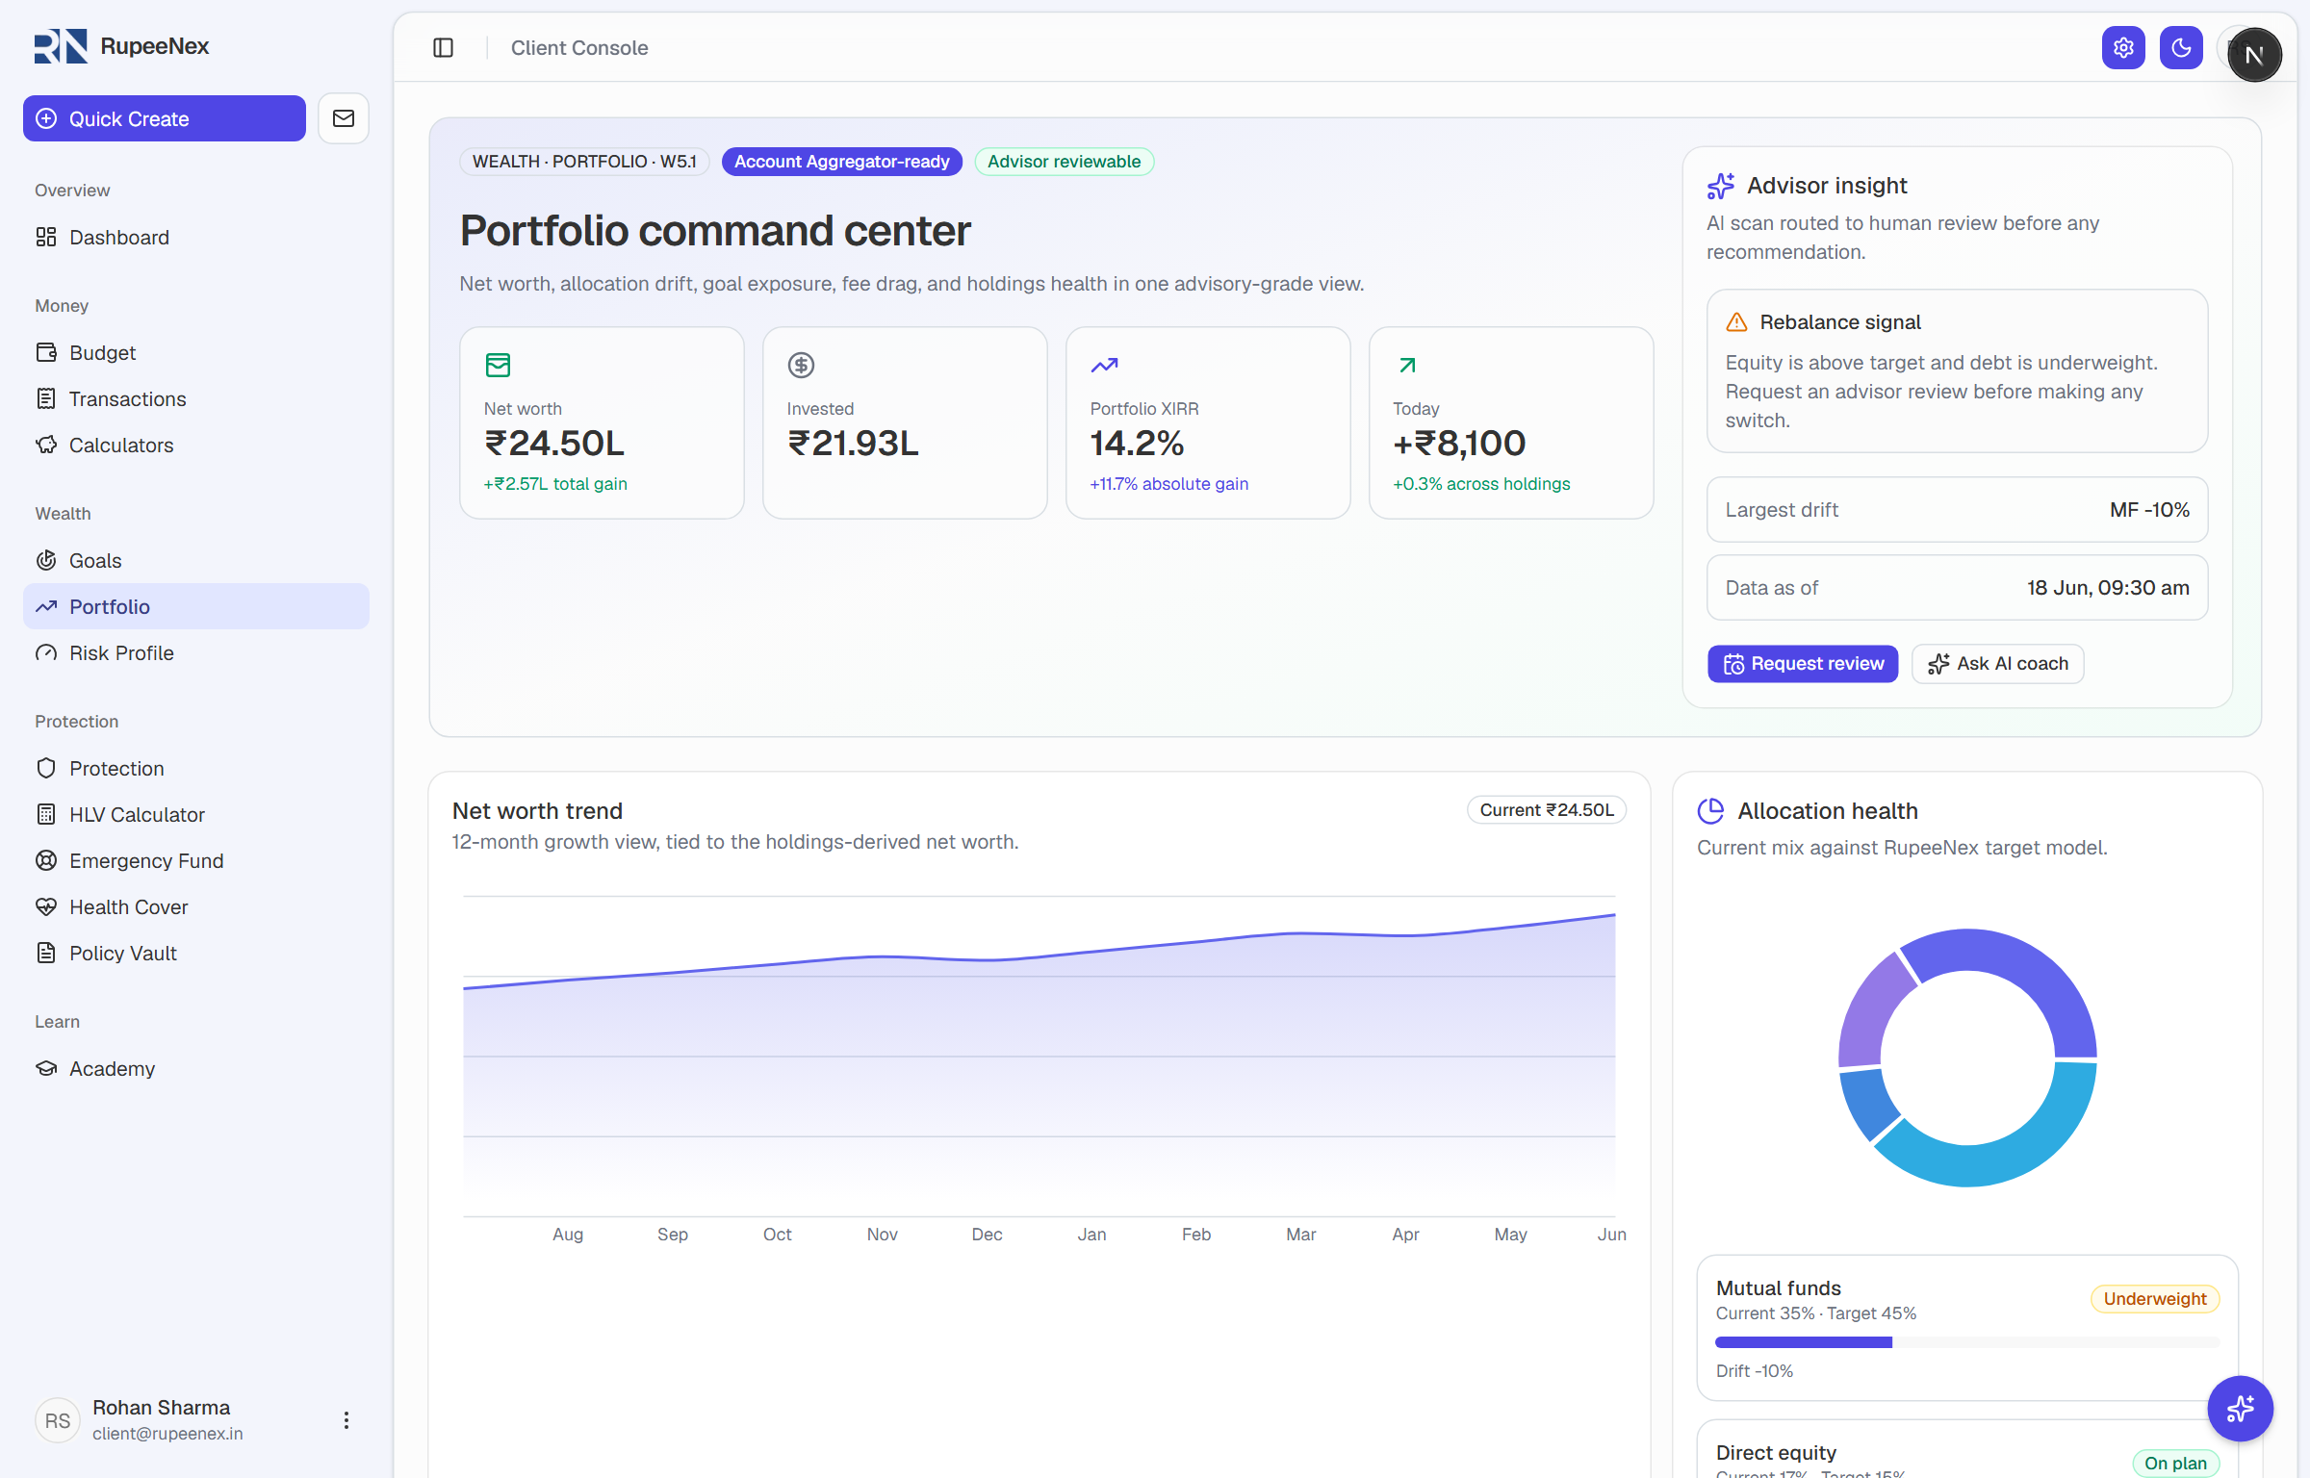Click the Budget wallet icon
2310x1478 pixels.
click(x=46, y=352)
